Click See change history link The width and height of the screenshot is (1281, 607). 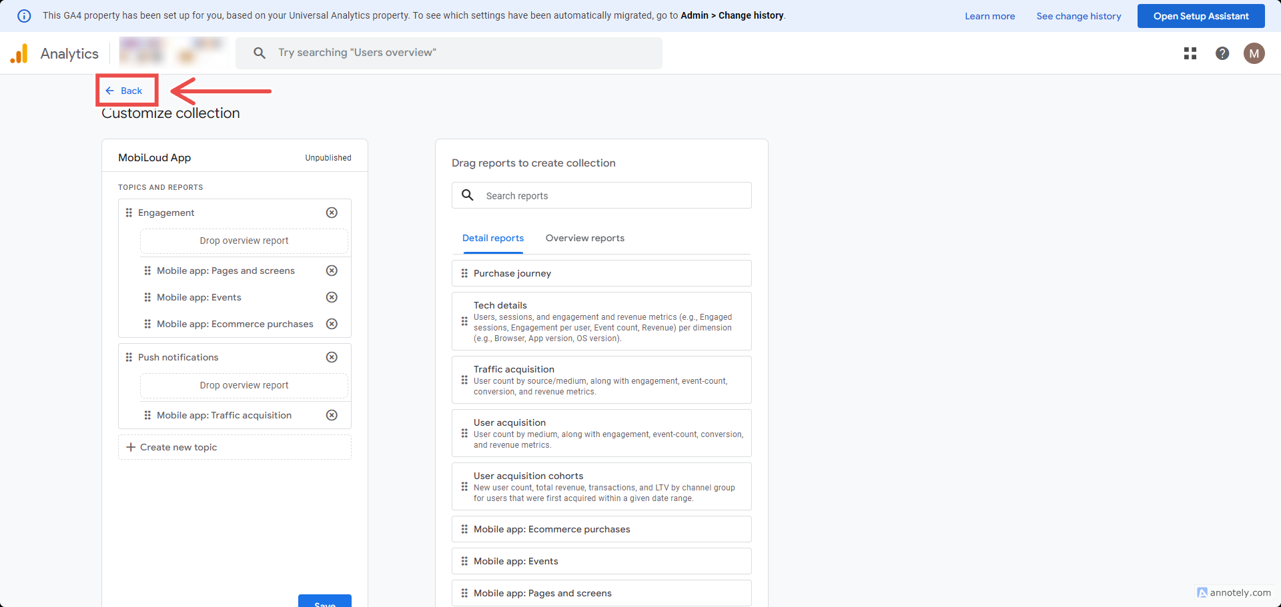pyautogui.click(x=1078, y=16)
